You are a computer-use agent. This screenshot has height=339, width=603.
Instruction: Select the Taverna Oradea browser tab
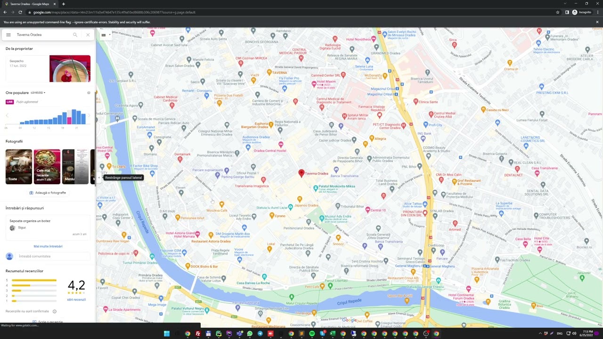click(30, 4)
